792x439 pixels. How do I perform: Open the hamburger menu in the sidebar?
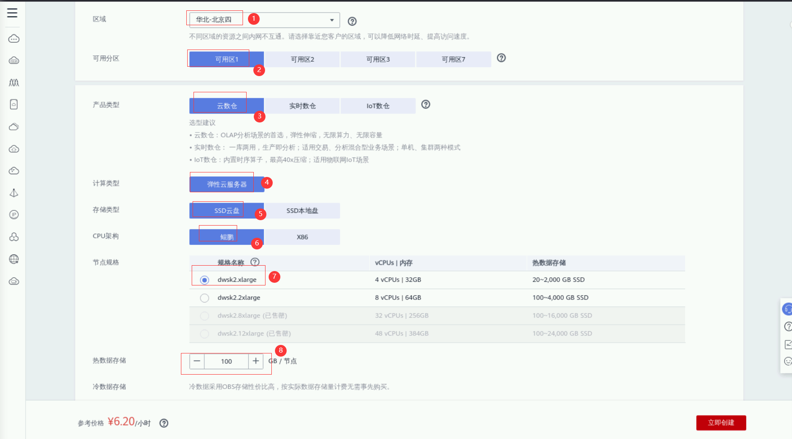(x=12, y=13)
